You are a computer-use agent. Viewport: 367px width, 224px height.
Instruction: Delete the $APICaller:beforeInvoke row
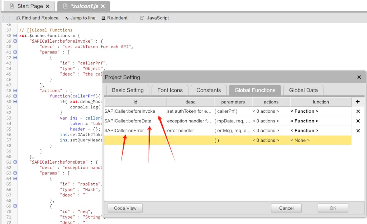pyautogui.click(x=358, y=111)
